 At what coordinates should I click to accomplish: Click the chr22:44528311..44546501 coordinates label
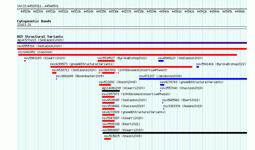[x=38, y=6]
